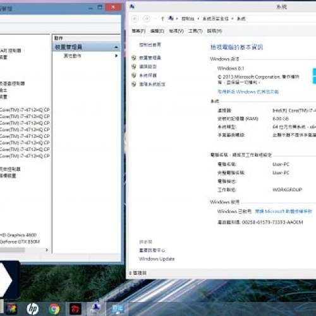Click the 64-bit system type value
The width and height of the screenshot is (316, 316).
[294, 127]
